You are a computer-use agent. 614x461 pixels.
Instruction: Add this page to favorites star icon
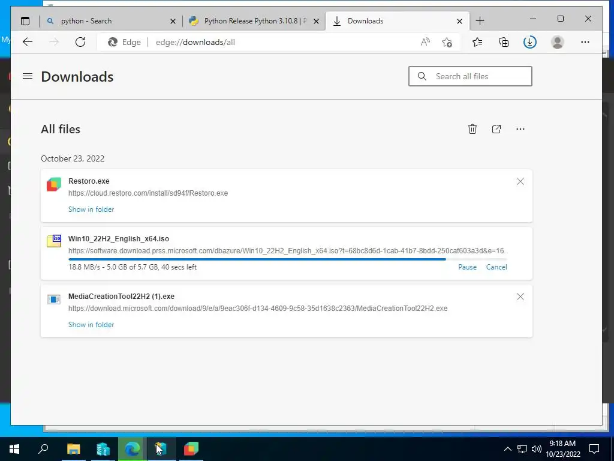447,42
